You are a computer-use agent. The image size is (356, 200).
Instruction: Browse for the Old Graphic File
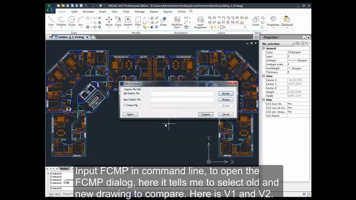[226, 93]
